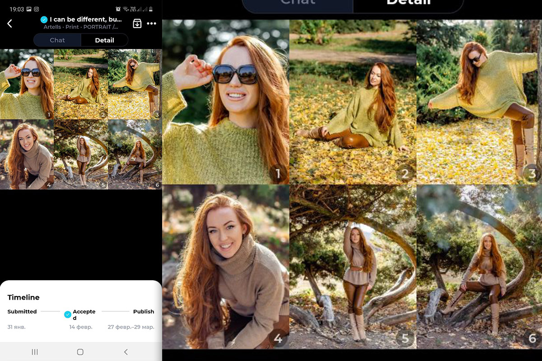
Task: Open small thumbnail 5 of woman standing under tree
Action: click(81, 154)
